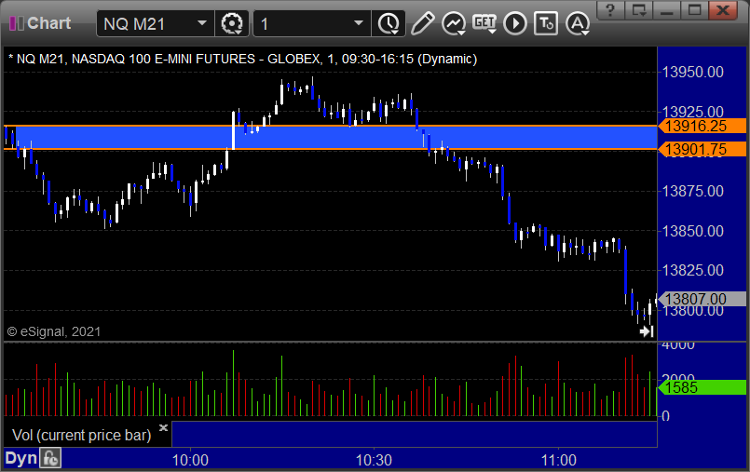Open the alerts A icon

[x=578, y=23]
